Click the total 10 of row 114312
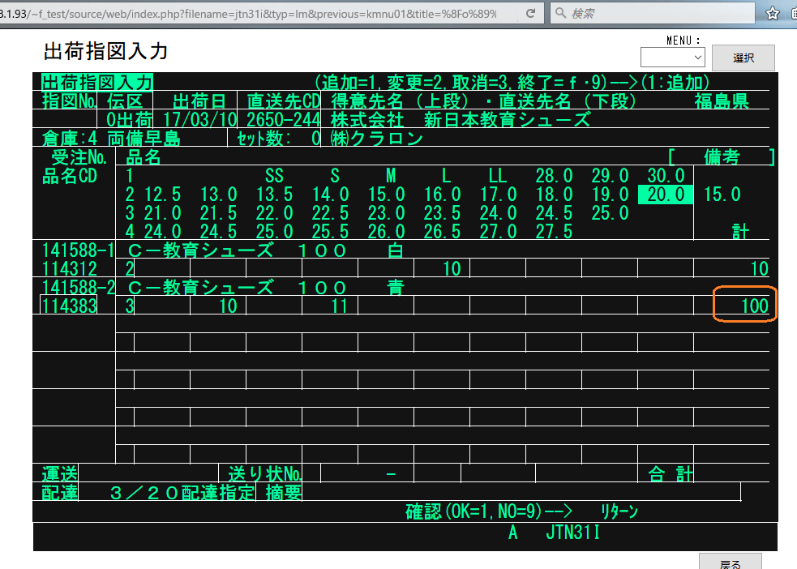Screen dimensions: 797x569 pyautogui.click(x=744, y=269)
